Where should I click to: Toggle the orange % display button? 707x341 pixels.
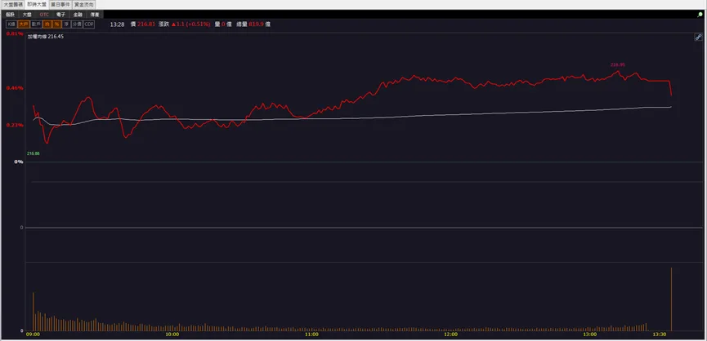pos(57,24)
